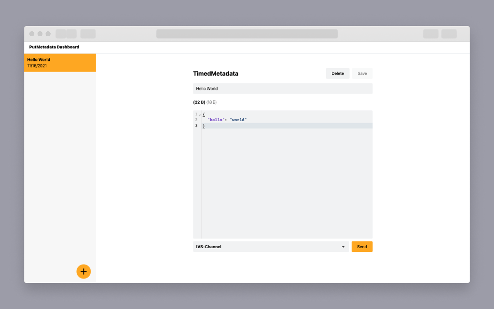
Task: Click line number 3 in the editor gutter
Action: pyautogui.click(x=196, y=126)
